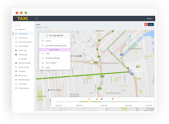Click the orange triangle marker on the route
Screen dimensions: 169x124
click(x=114, y=73)
